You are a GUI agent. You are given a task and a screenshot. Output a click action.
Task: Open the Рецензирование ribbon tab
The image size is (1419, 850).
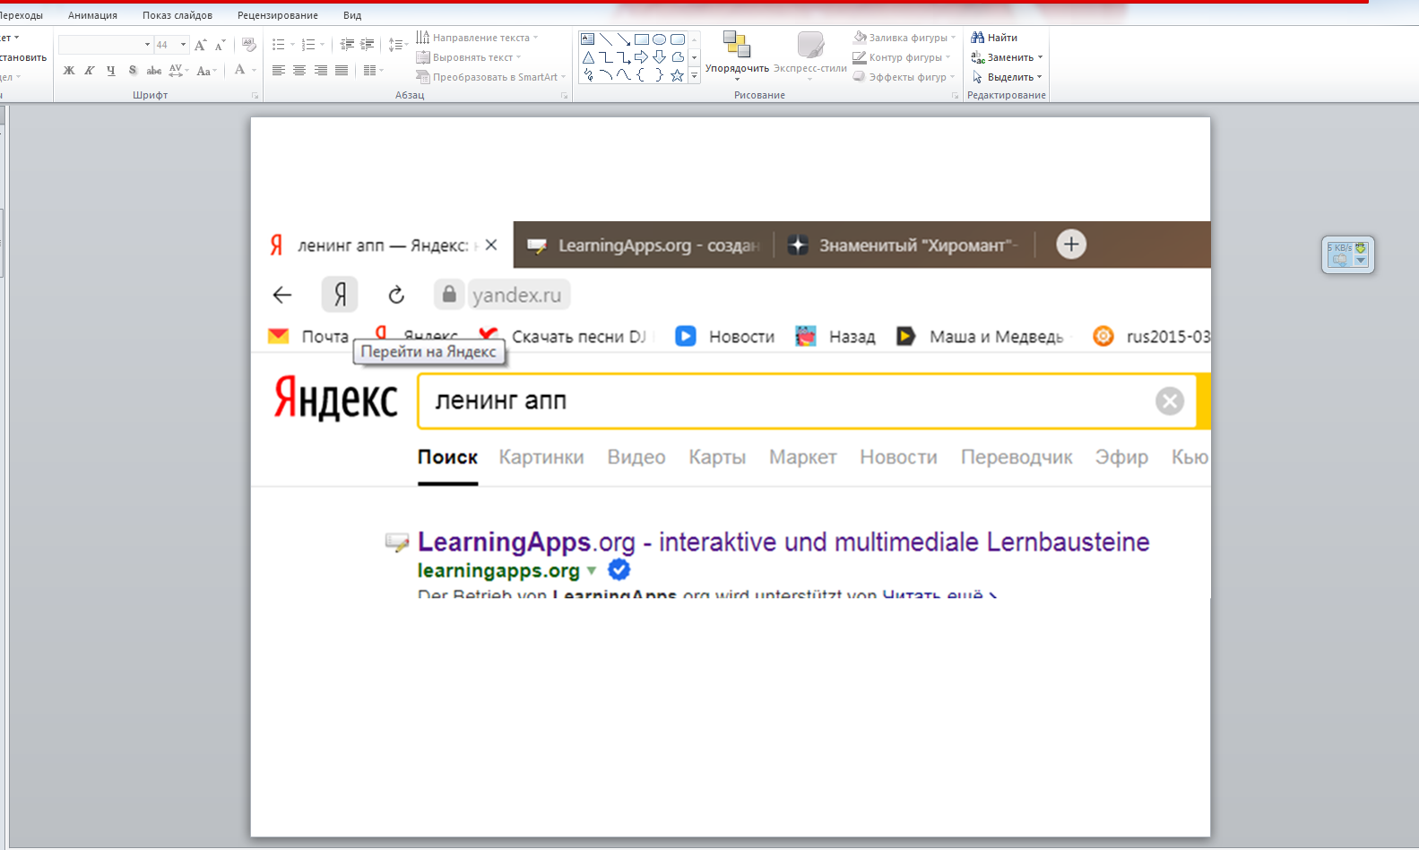point(277,15)
